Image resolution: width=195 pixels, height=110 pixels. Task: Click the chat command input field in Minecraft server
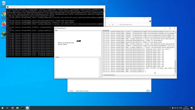click(139, 77)
